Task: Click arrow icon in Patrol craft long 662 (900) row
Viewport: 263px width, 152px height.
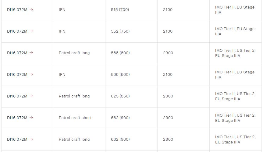Action: click(31, 139)
